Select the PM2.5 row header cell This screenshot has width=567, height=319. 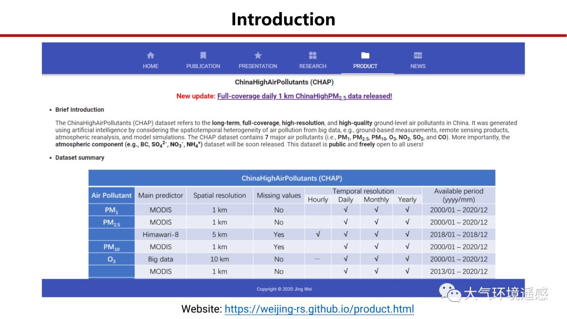[x=111, y=222]
